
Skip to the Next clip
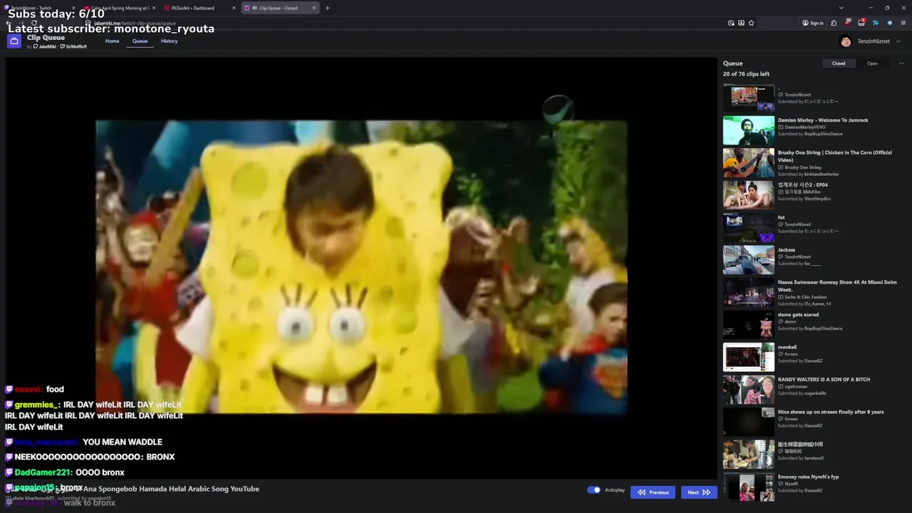(698, 492)
